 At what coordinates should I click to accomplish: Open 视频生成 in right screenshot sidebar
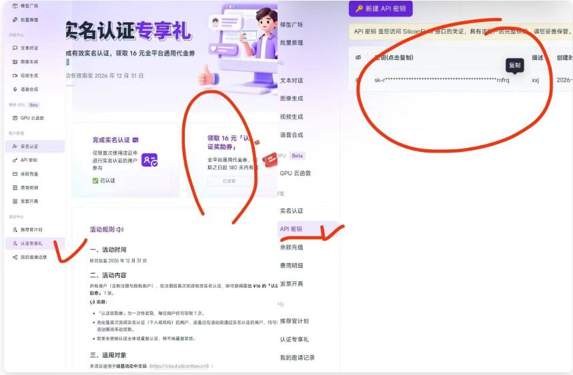coord(292,117)
